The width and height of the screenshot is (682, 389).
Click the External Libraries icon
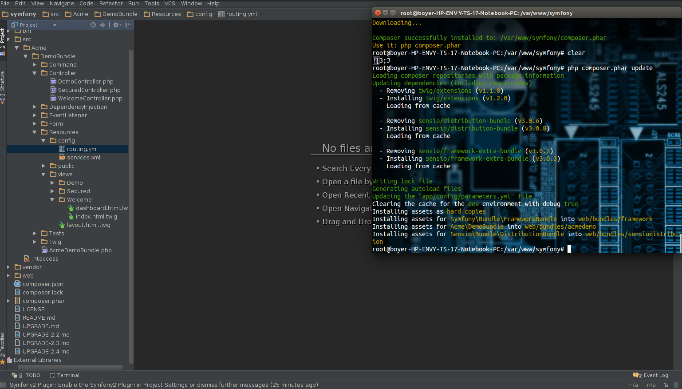(9, 360)
